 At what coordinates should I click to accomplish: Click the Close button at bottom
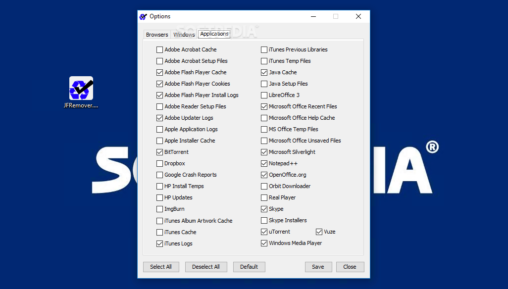(x=350, y=267)
